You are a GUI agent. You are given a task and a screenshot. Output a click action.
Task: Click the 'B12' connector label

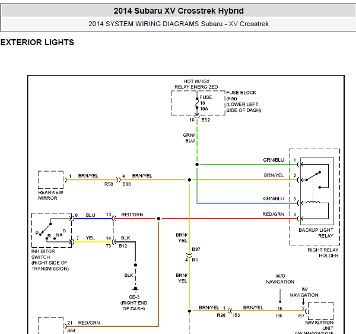pos(123,246)
